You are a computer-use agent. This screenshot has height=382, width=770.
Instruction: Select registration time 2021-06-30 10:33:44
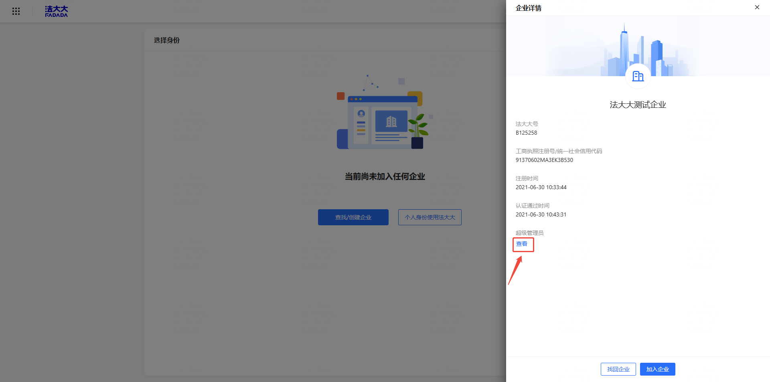click(x=541, y=187)
